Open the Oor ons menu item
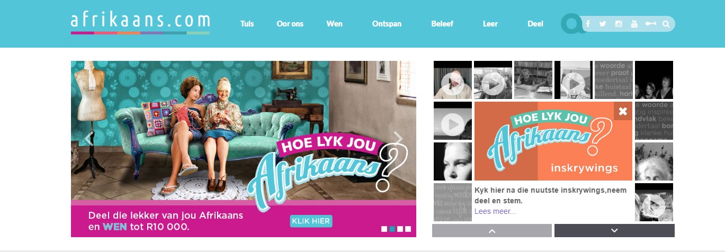Viewport: 725px width, 252px height. click(290, 24)
